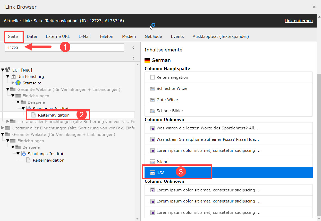Expand the first Literatur aller Einrichtungen folder
Screen dimensions: 321x221
(x=8, y=121)
